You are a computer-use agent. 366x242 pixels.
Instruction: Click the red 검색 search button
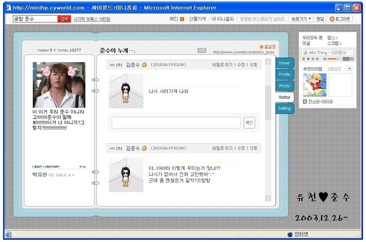[x=64, y=19]
